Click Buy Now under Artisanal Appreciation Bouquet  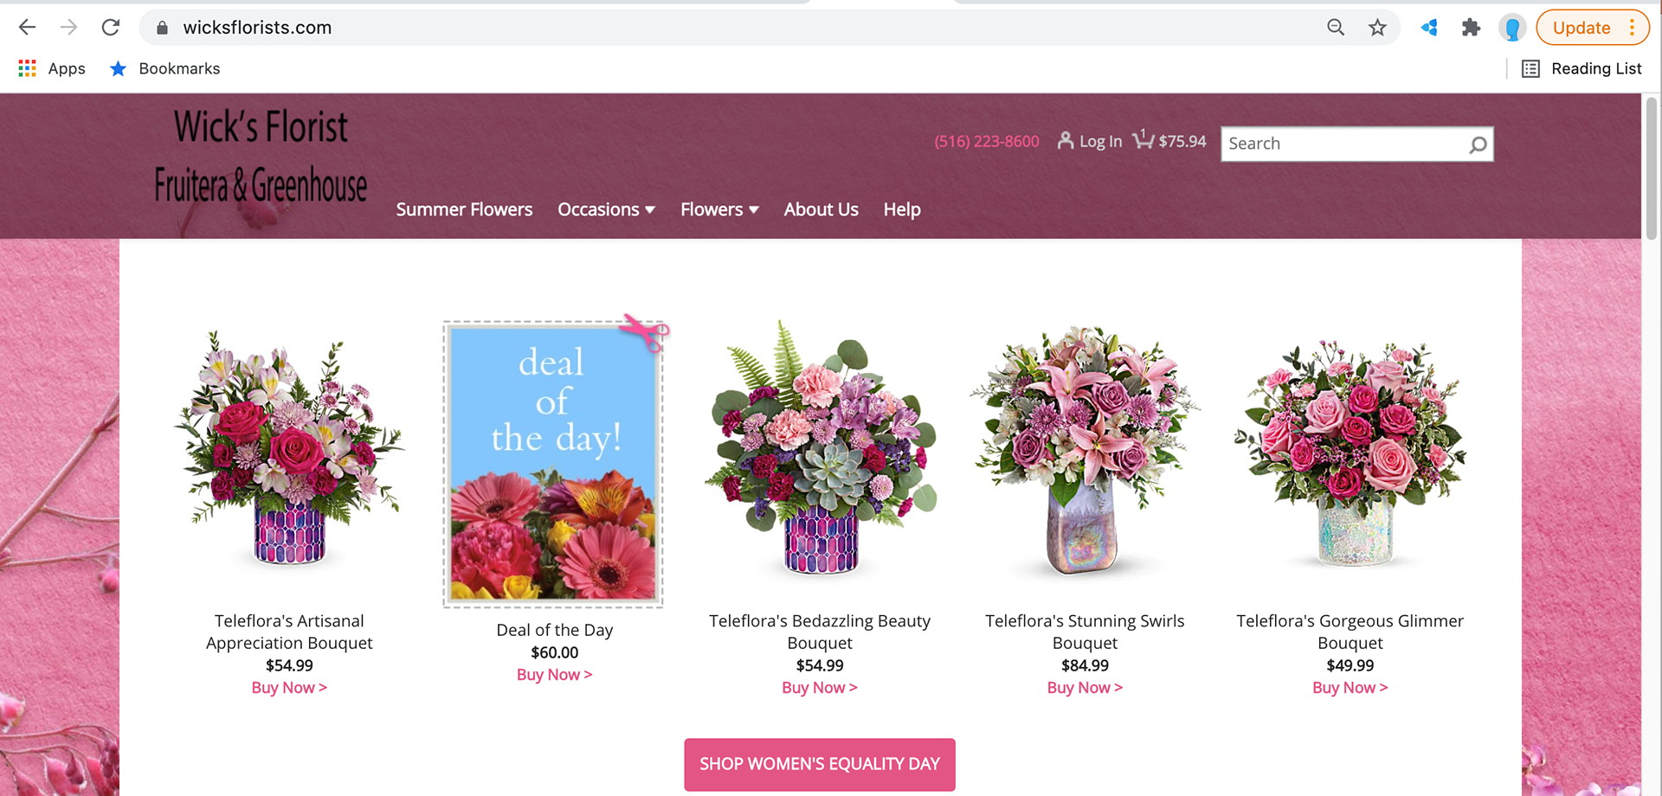(x=289, y=688)
